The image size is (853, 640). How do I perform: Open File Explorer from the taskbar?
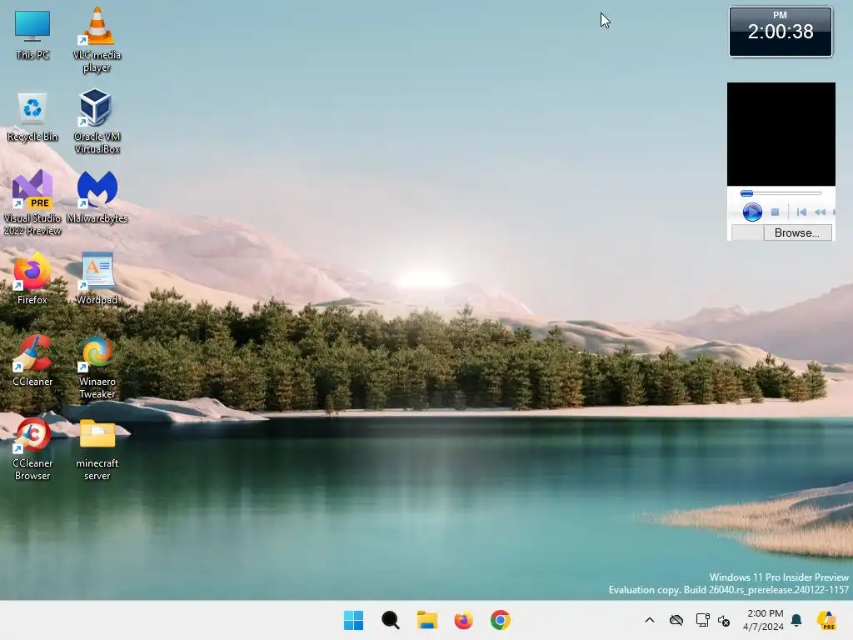[427, 620]
